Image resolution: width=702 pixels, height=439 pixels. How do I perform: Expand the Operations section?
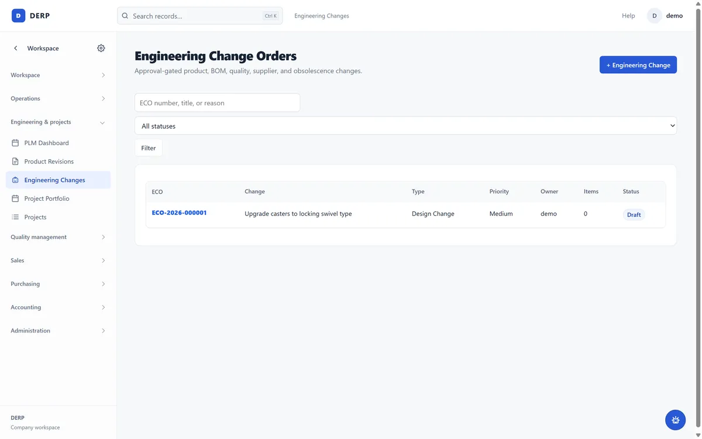[58, 98]
